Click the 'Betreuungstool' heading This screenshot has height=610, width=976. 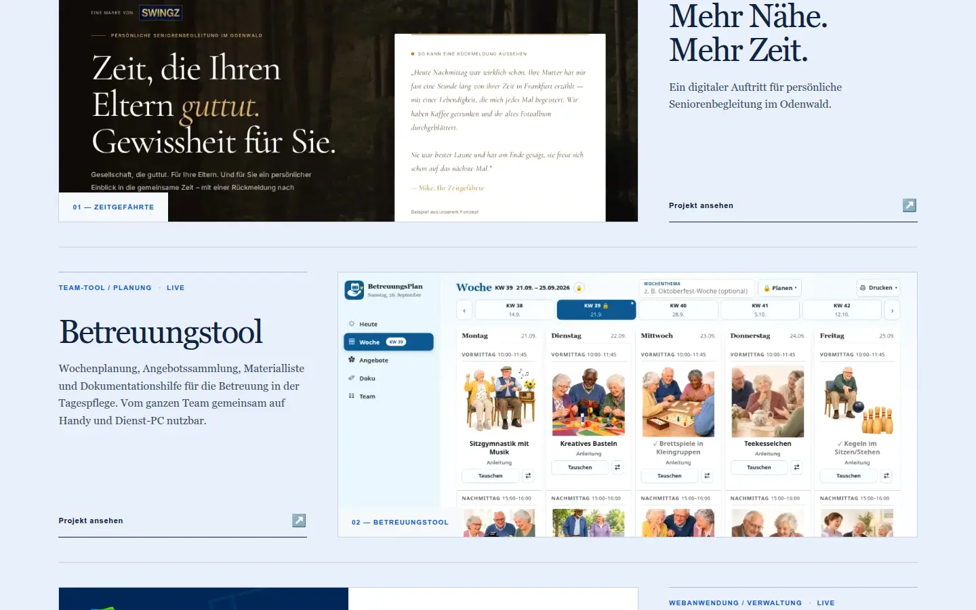point(161,332)
